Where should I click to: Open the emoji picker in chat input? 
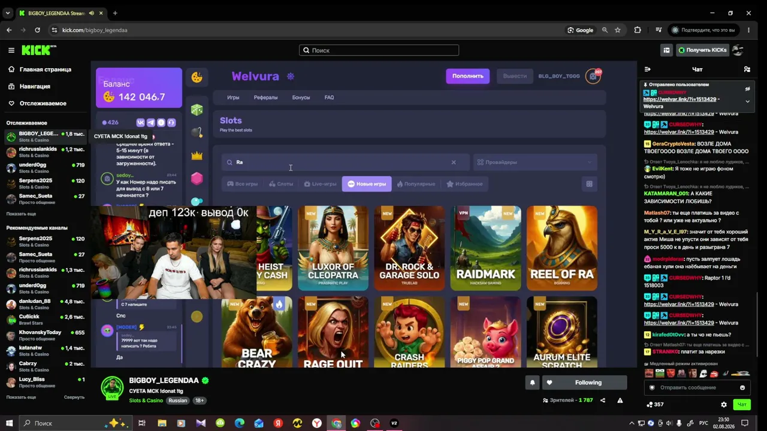pyautogui.click(x=742, y=387)
